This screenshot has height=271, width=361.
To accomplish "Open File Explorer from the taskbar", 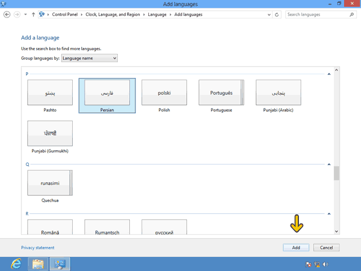I will 38,264.
